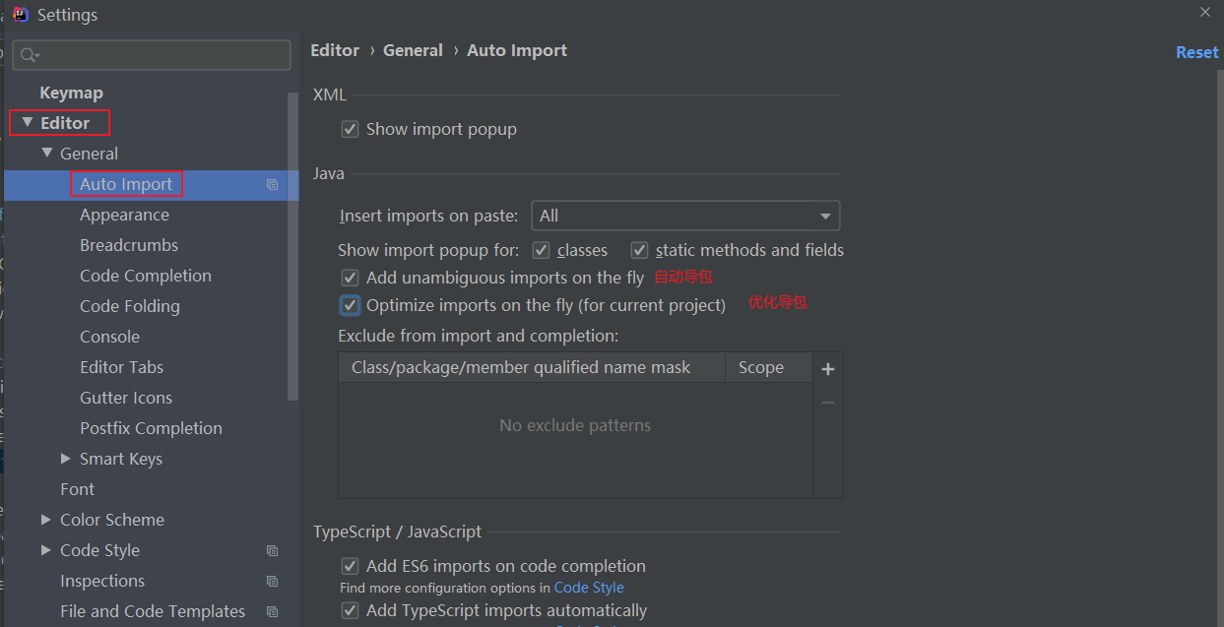Focus the settings search field
The image size is (1224, 627).
tap(152, 55)
